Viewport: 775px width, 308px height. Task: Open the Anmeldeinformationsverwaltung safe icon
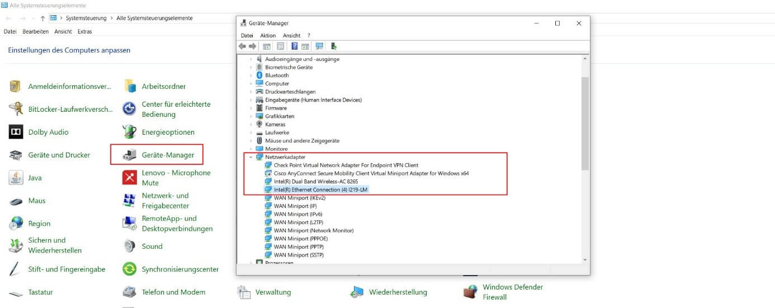16,86
